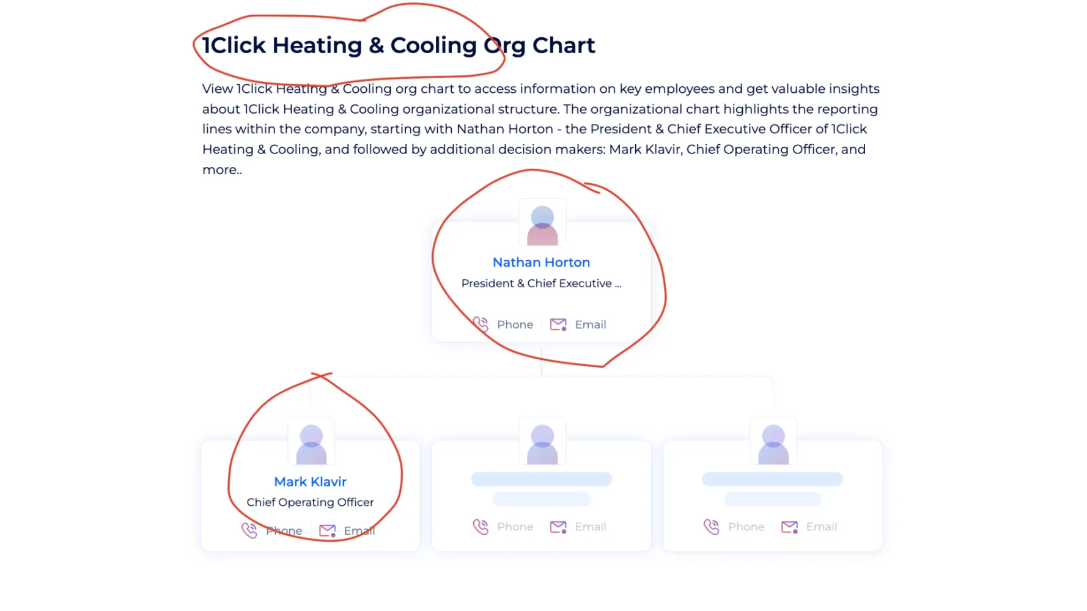
Task: Open Mark Klavir's profile link
Action: (x=311, y=481)
